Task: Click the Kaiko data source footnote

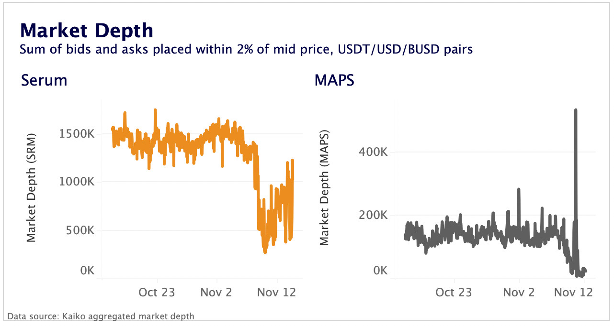Action: 101,315
